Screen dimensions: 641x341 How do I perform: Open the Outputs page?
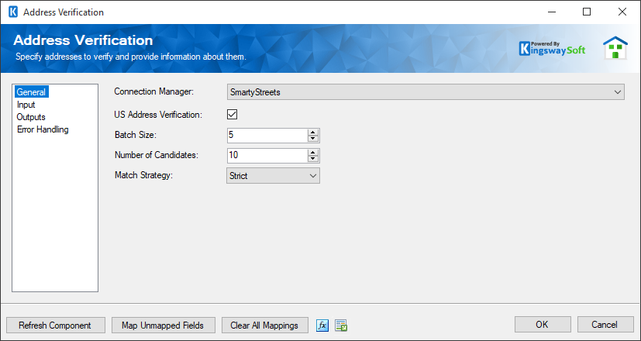click(31, 117)
